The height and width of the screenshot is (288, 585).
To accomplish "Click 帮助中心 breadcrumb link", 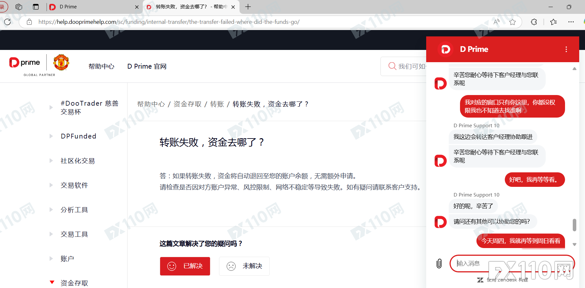I will (151, 104).
